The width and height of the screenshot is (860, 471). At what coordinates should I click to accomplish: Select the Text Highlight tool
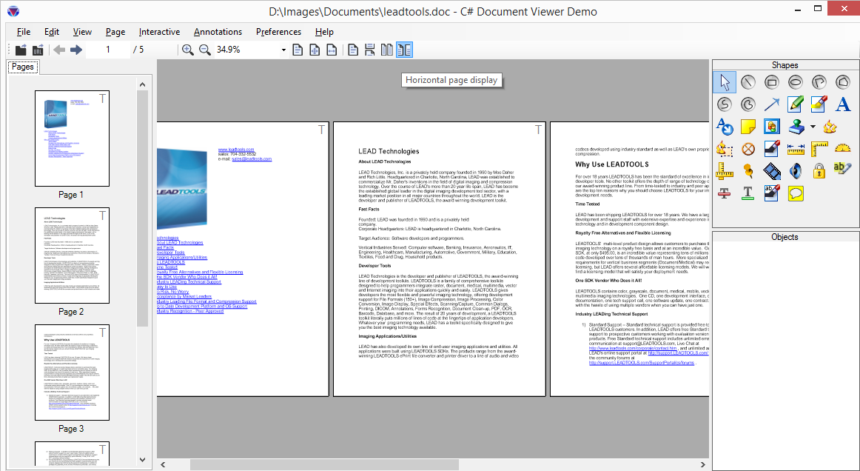[x=842, y=169]
